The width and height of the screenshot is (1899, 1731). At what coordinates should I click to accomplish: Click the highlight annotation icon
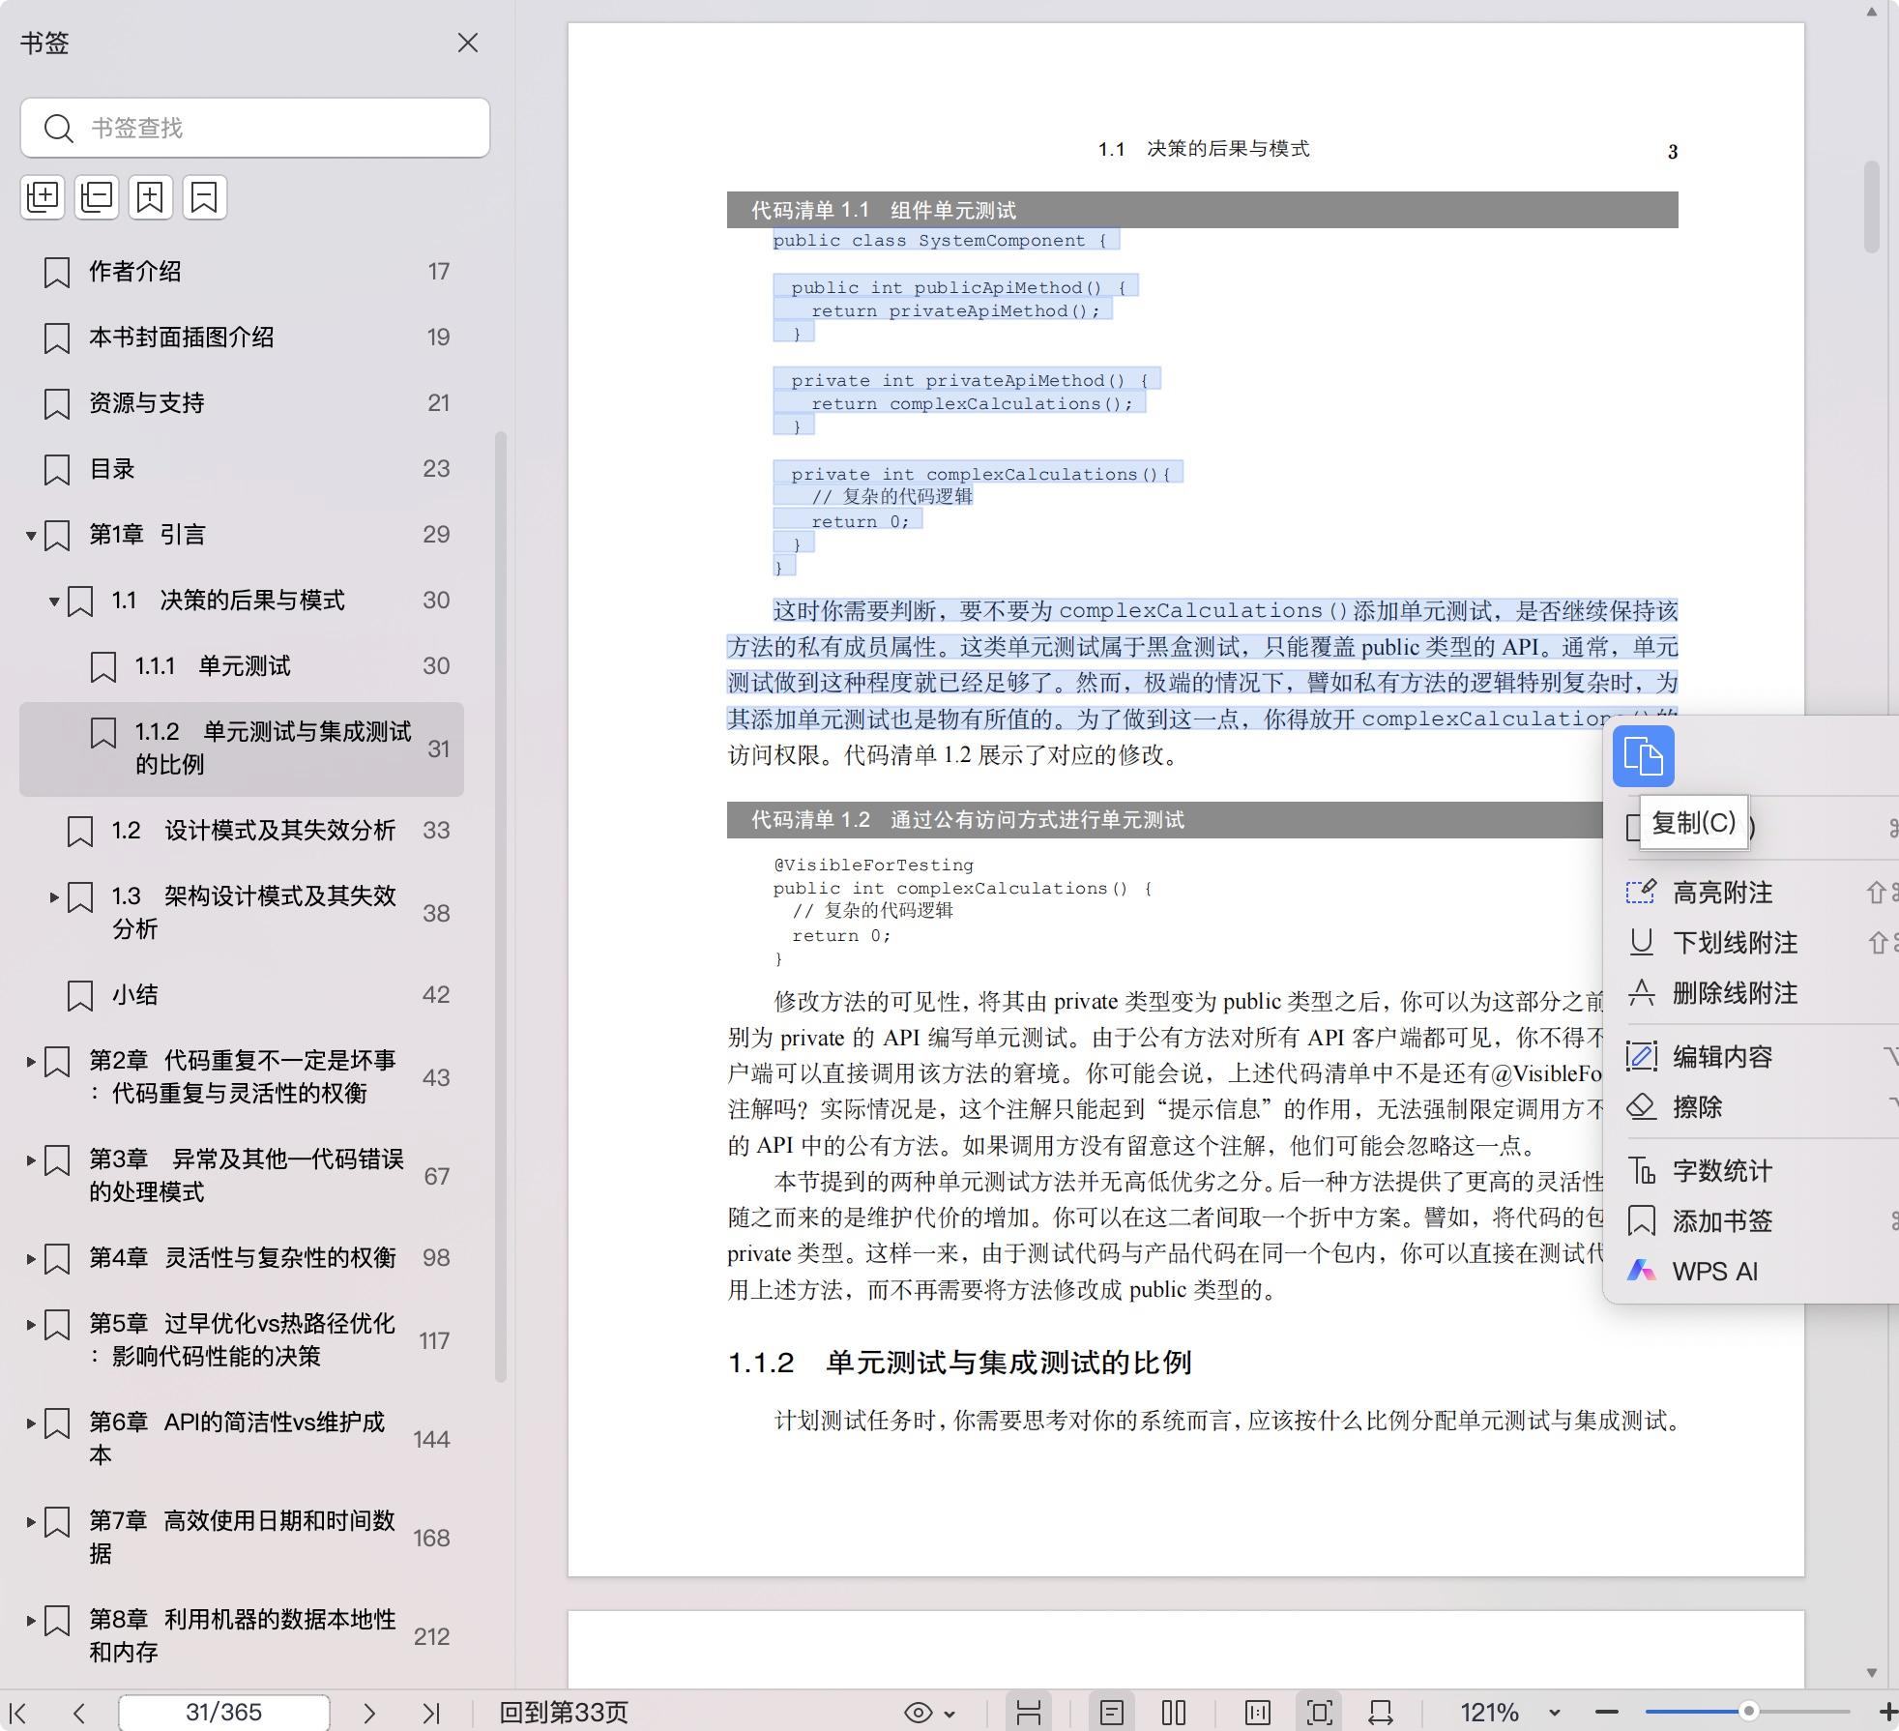tap(1641, 892)
